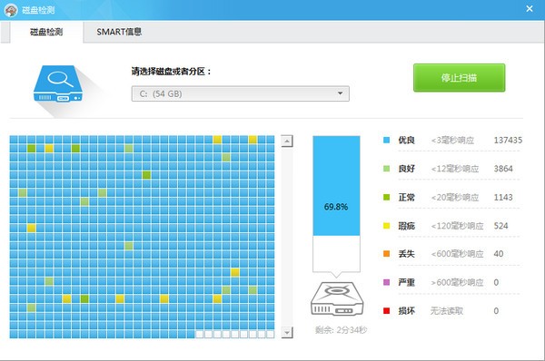
Task: Click the orange 丢失 legend square
Action: tap(386, 254)
